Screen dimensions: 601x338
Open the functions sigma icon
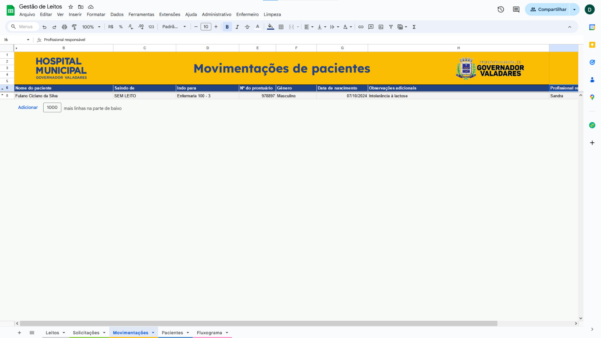coord(414,27)
